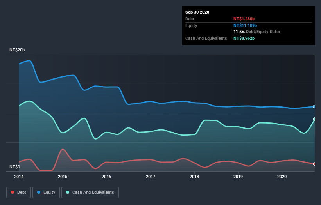
Task: Click the NT$0 y-axis label
Action: coord(15,167)
